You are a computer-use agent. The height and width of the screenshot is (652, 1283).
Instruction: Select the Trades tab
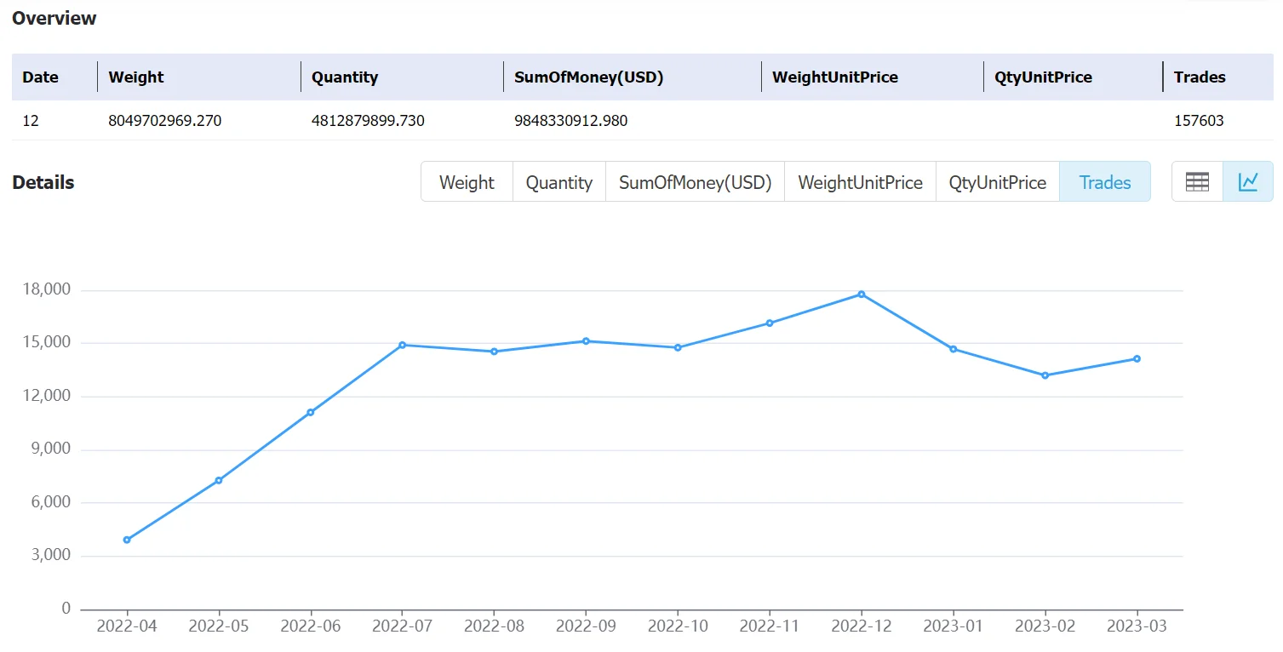point(1105,182)
